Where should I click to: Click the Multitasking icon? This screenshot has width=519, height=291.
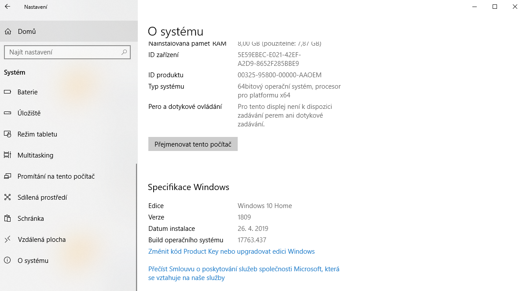pyautogui.click(x=7, y=155)
